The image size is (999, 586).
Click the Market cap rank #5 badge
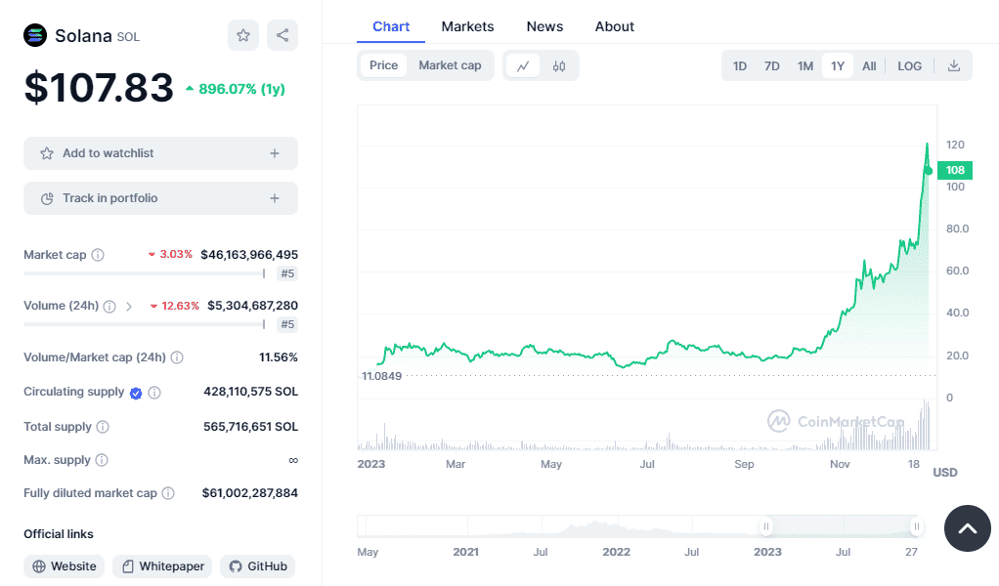click(x=288, y=273)
